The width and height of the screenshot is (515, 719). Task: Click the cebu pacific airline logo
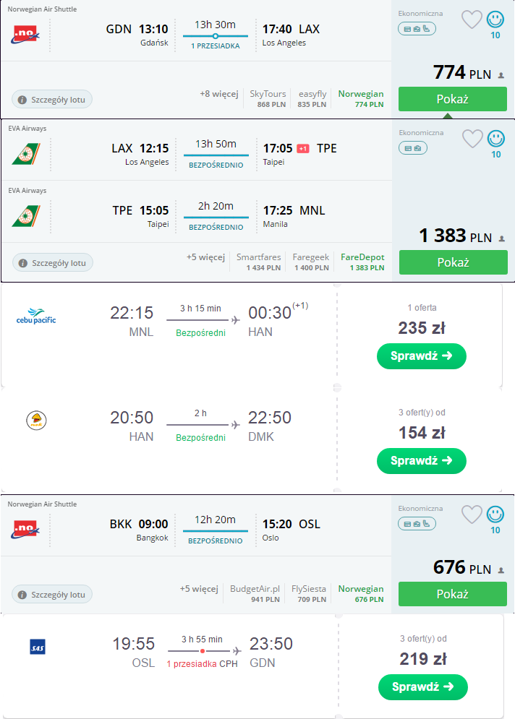pos(35,317)
